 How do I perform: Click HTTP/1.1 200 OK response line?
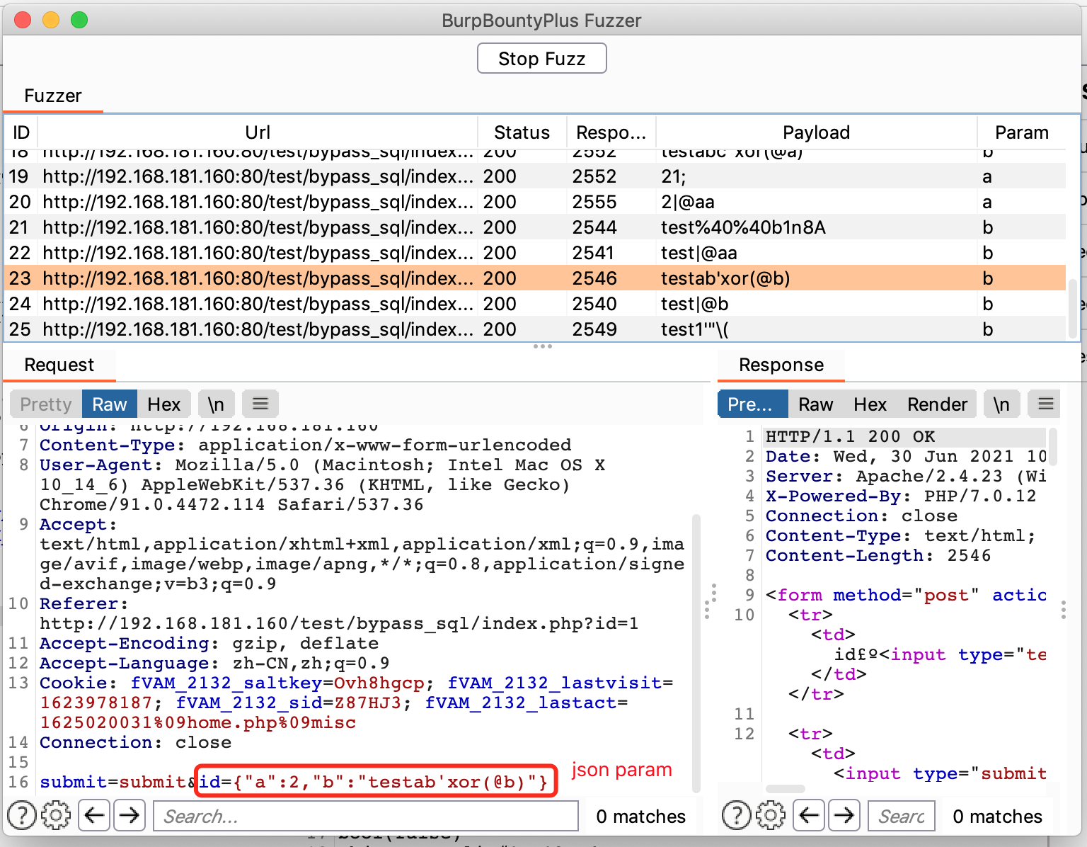(x=850, y=436)
